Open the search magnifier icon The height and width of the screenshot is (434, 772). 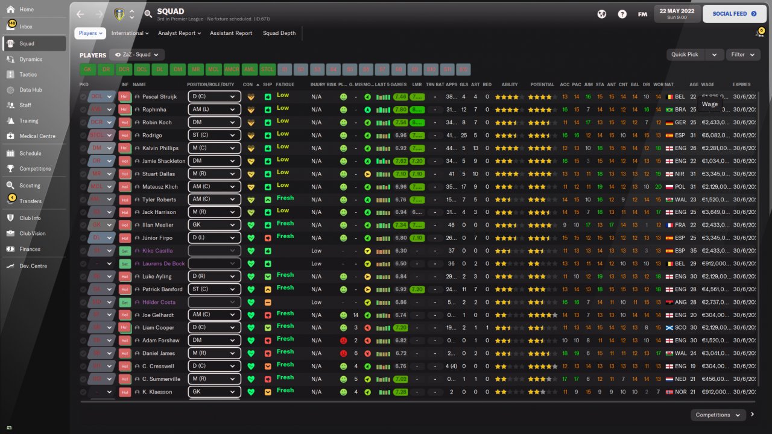(x=148, y=14)
